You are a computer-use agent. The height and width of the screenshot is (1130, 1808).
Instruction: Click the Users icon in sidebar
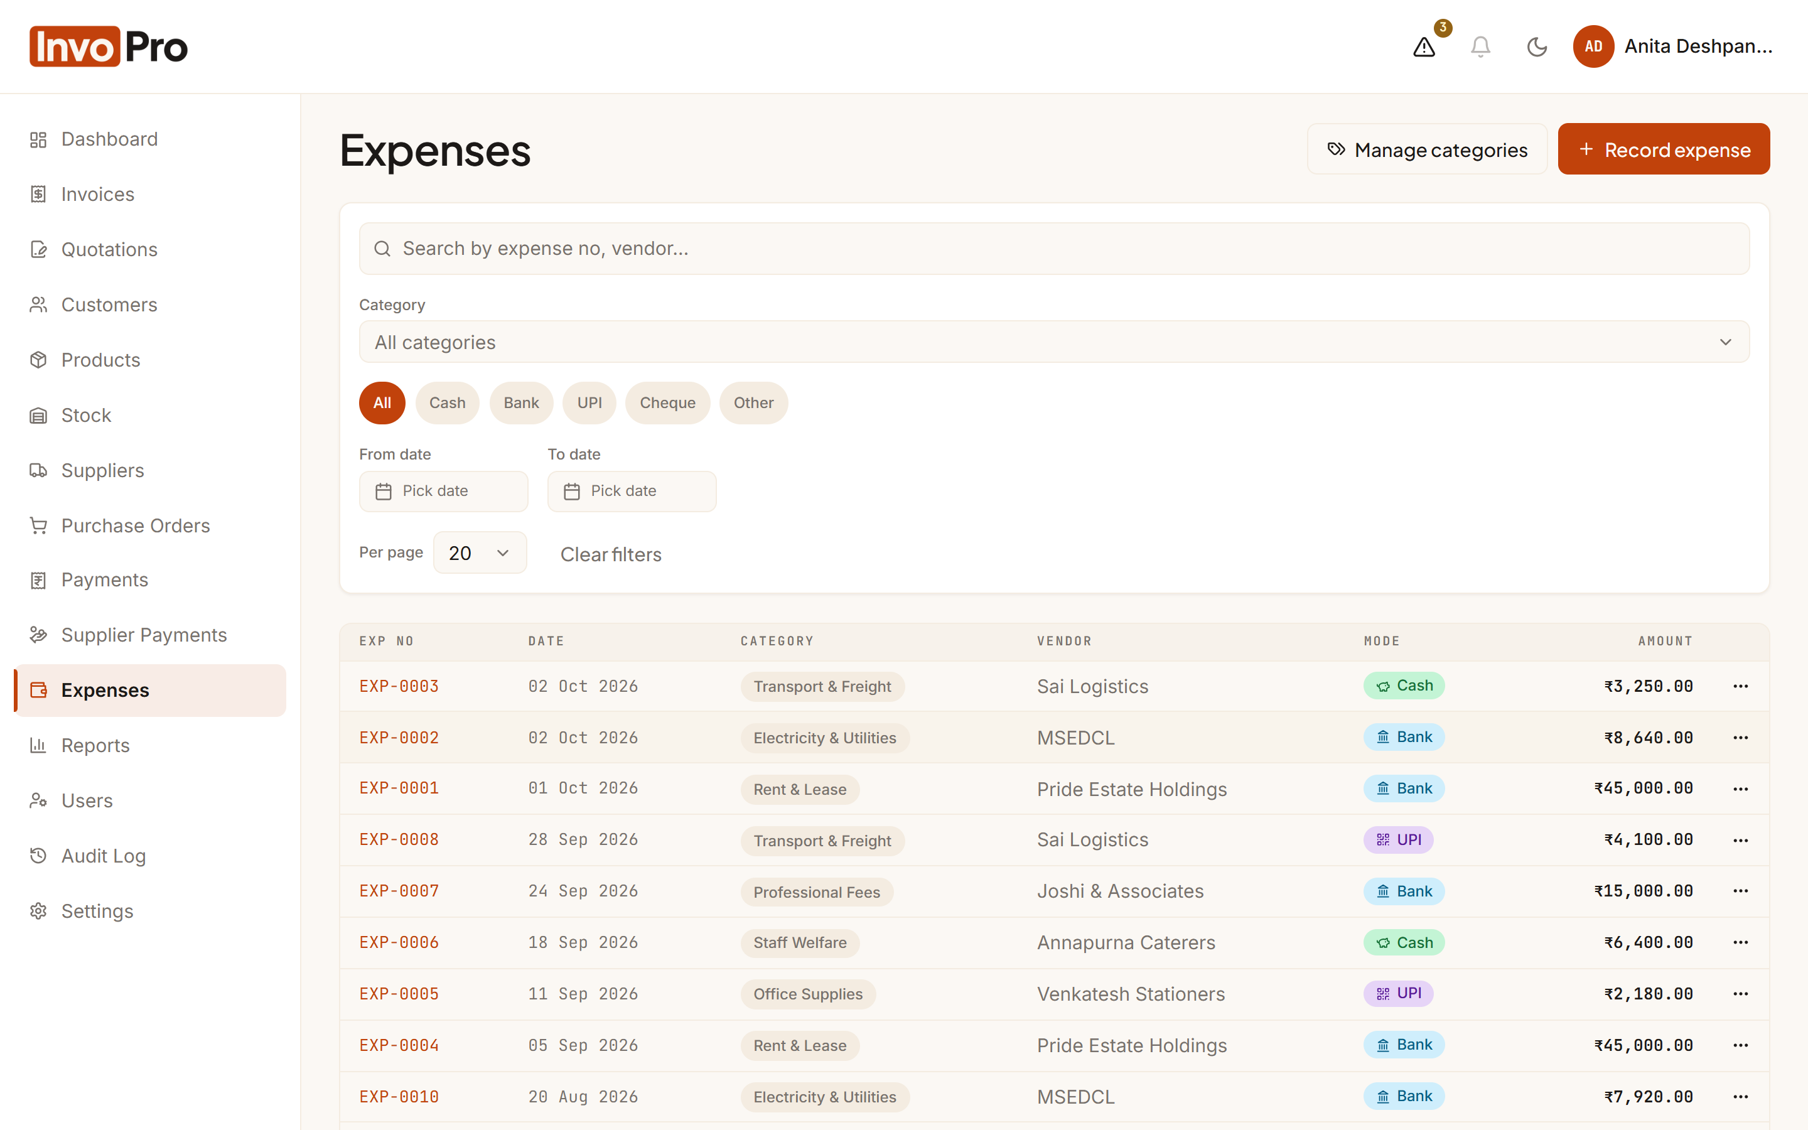(x=38, y=800)
